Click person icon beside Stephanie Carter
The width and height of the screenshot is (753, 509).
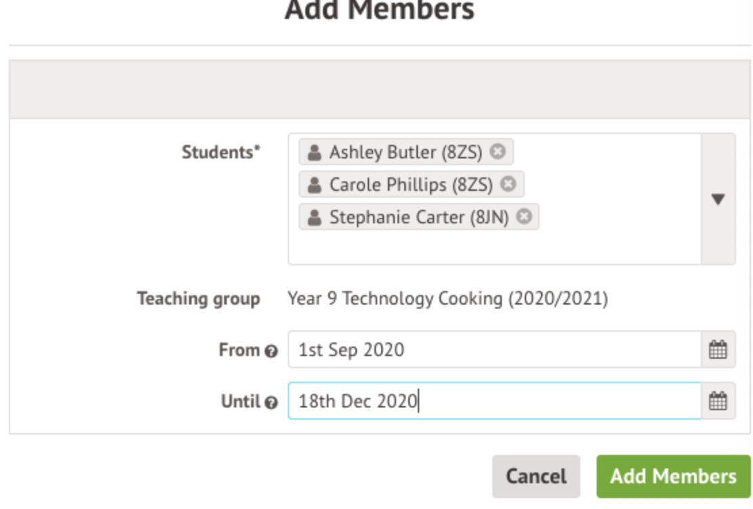pos(314,217)
